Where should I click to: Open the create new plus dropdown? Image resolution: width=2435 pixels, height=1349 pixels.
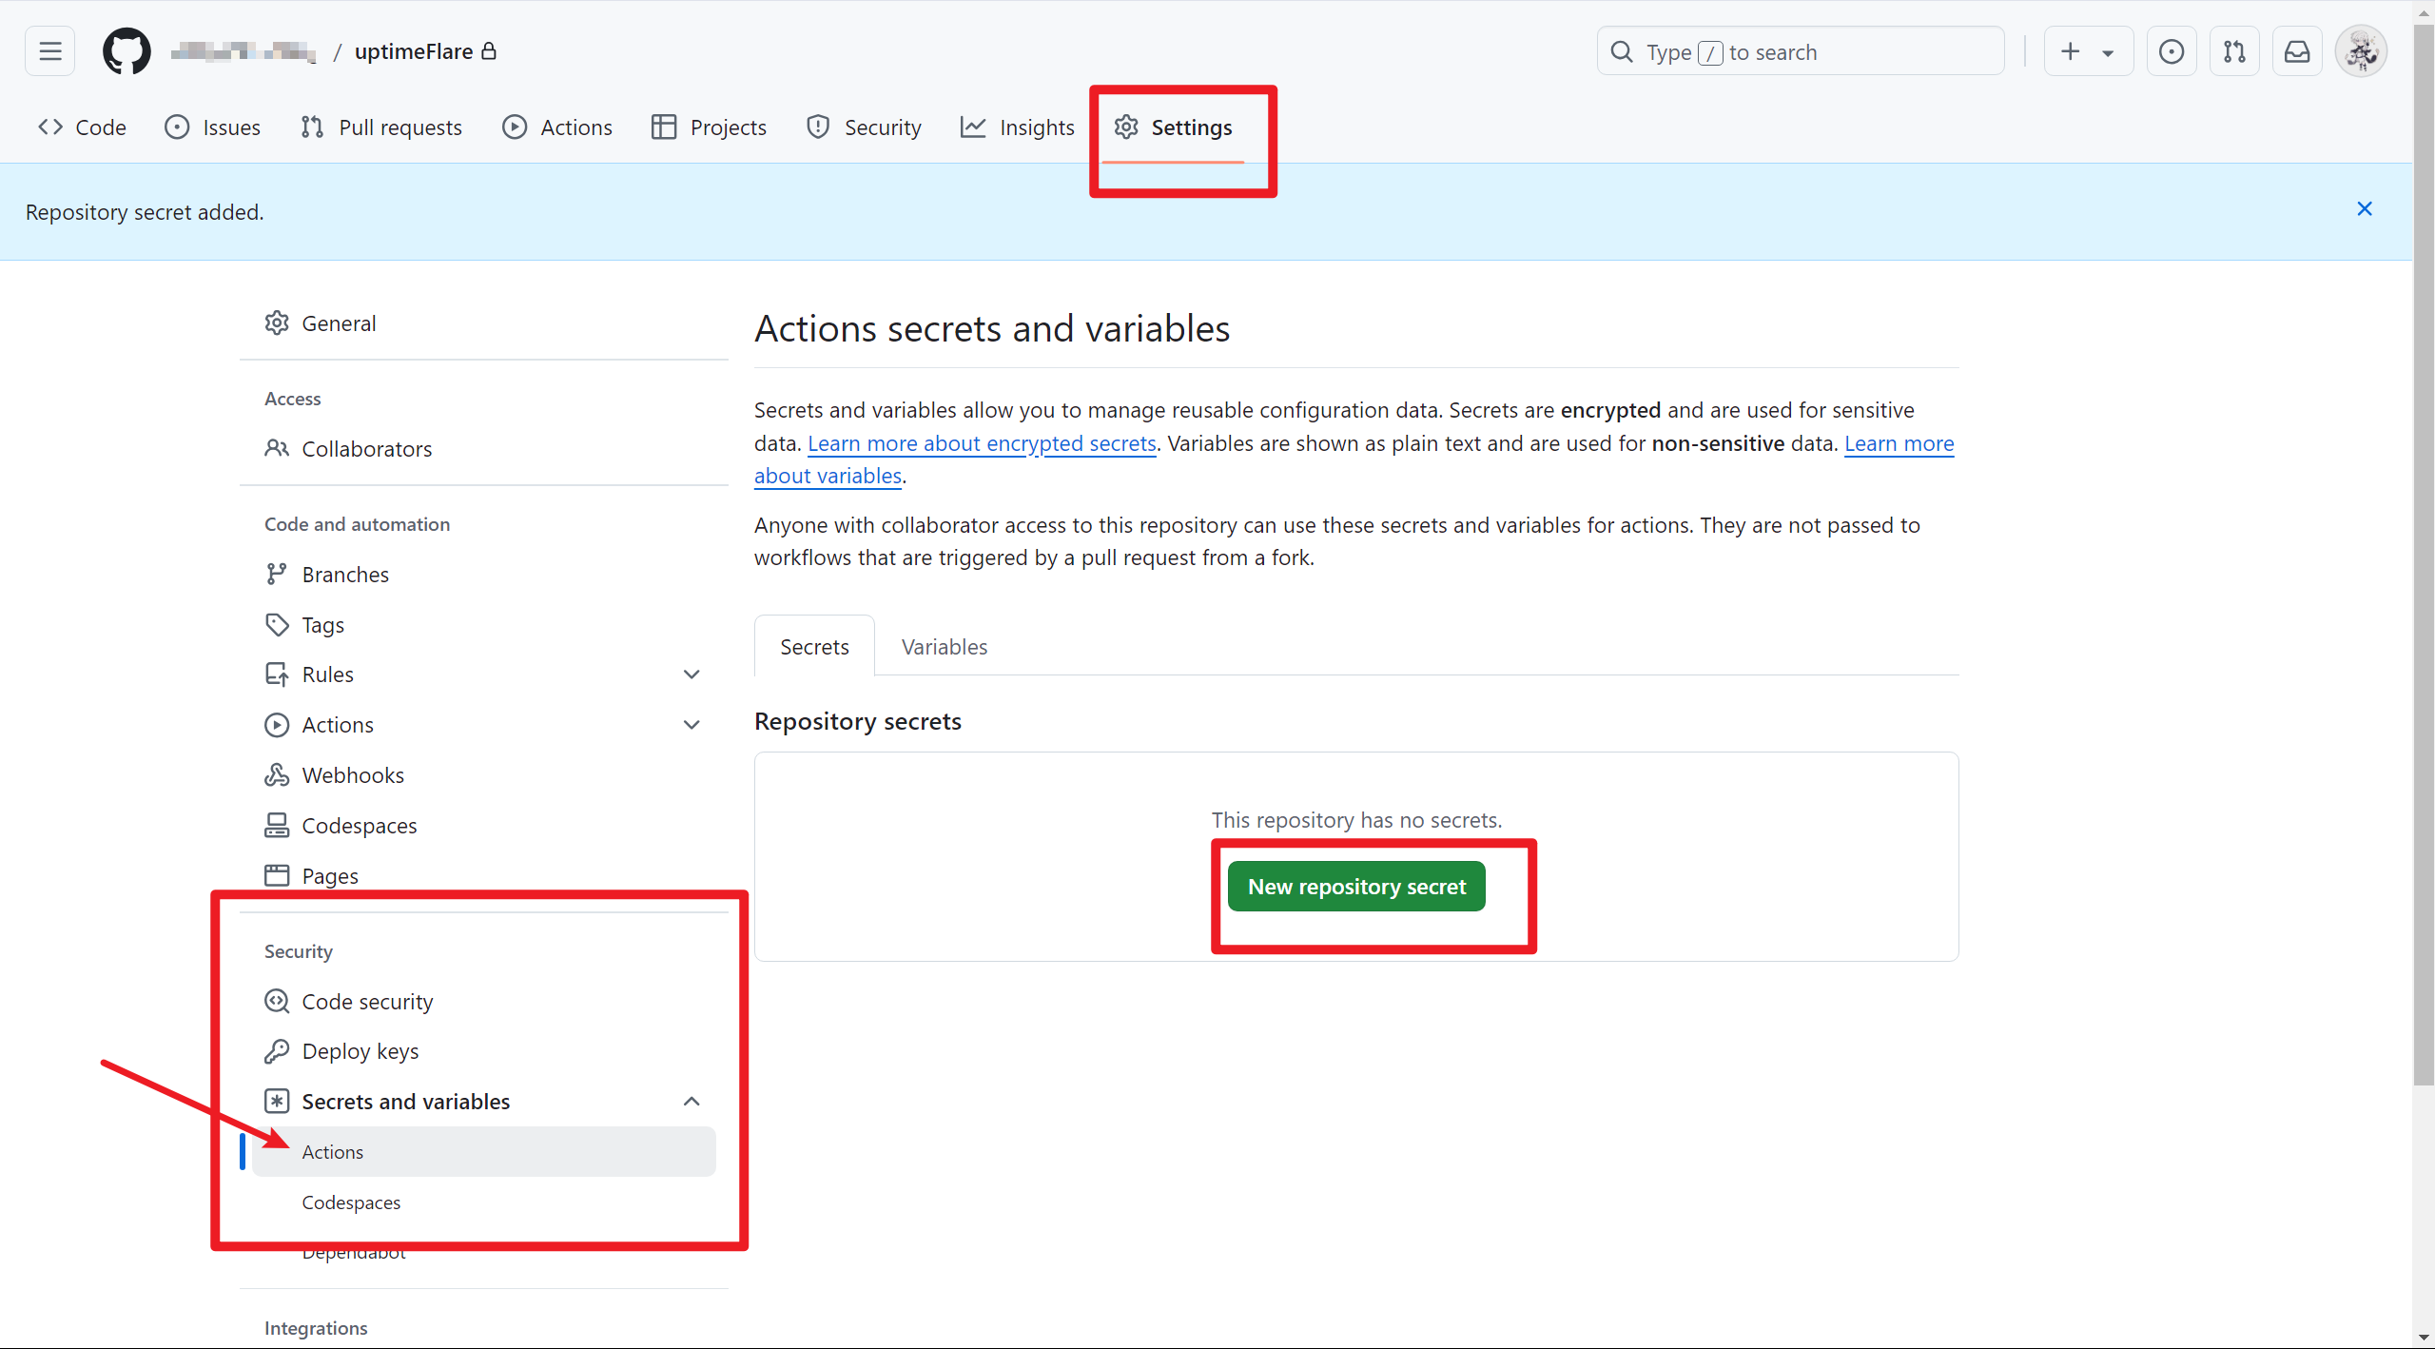pyautogui.click(x=2088, y=51)
